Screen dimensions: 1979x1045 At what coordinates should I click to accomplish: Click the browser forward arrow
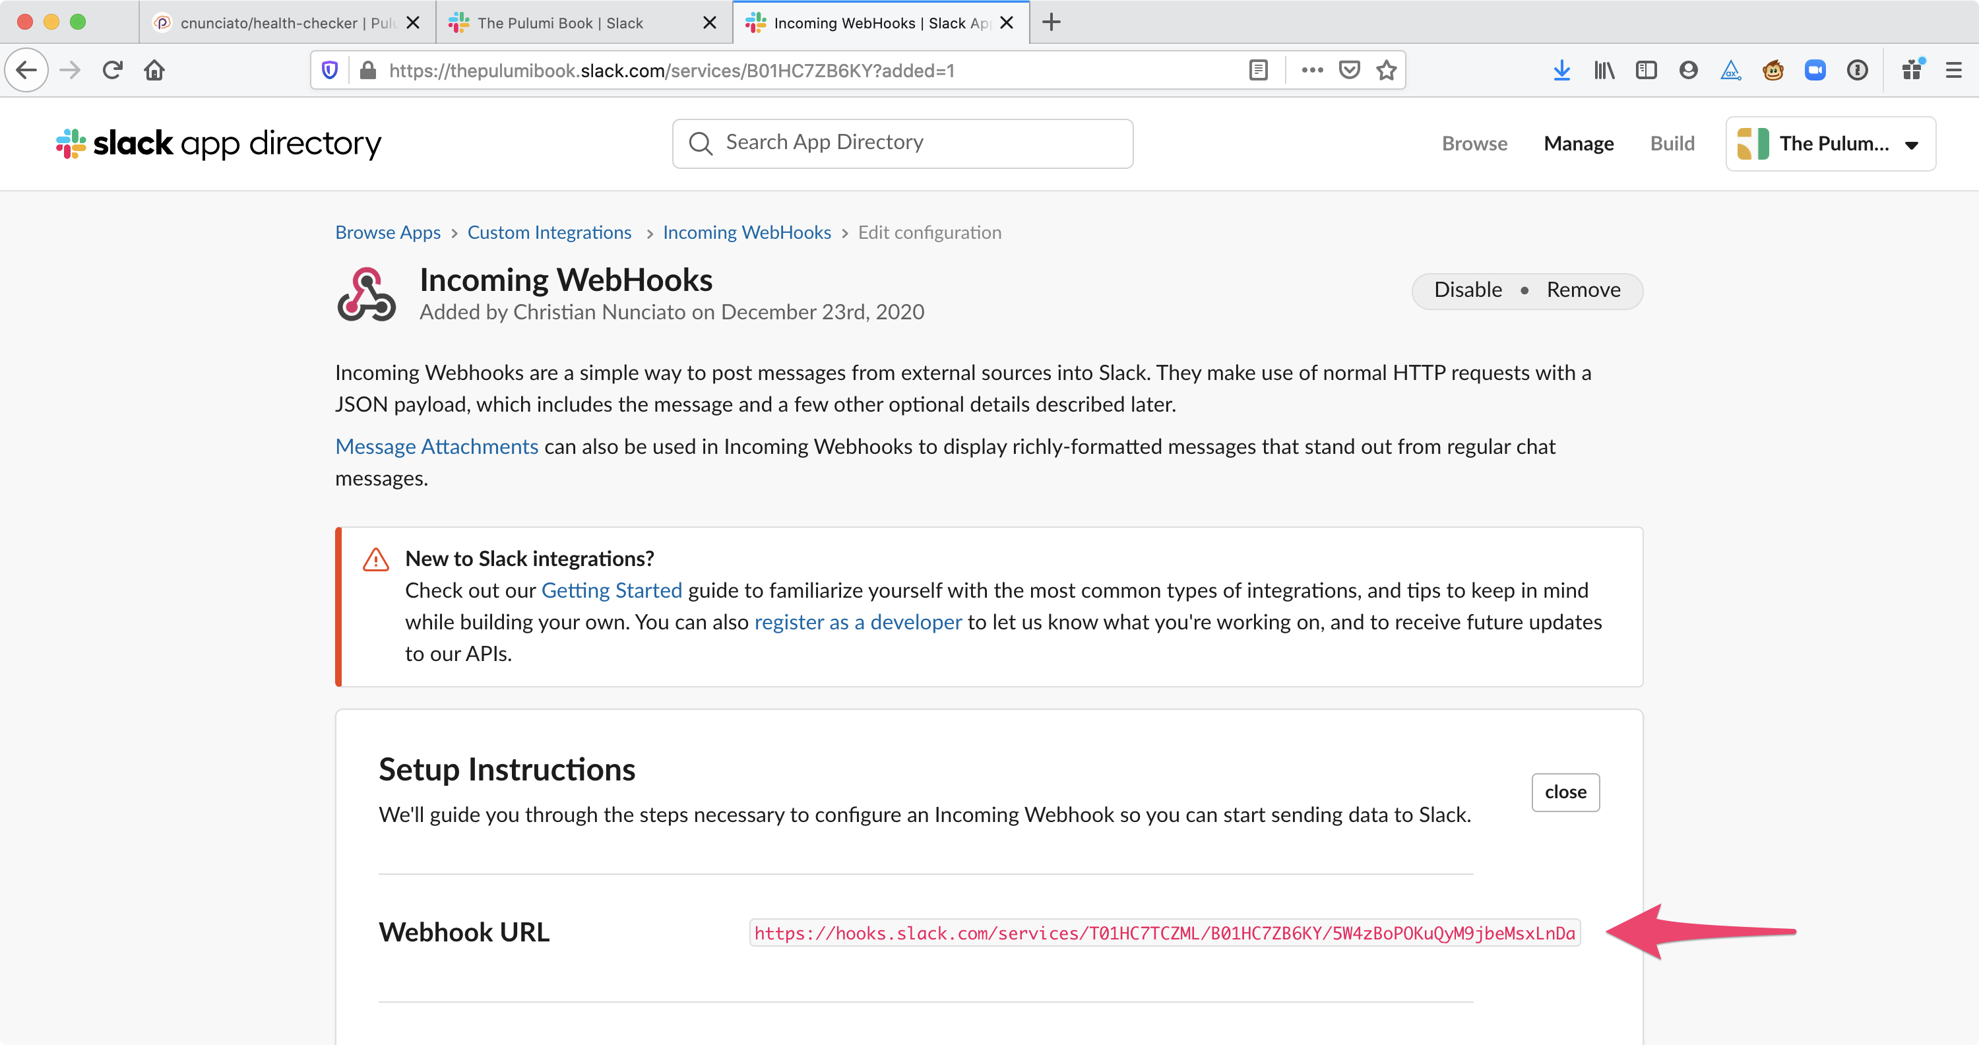pyautogui.click(x=70, y=71)
